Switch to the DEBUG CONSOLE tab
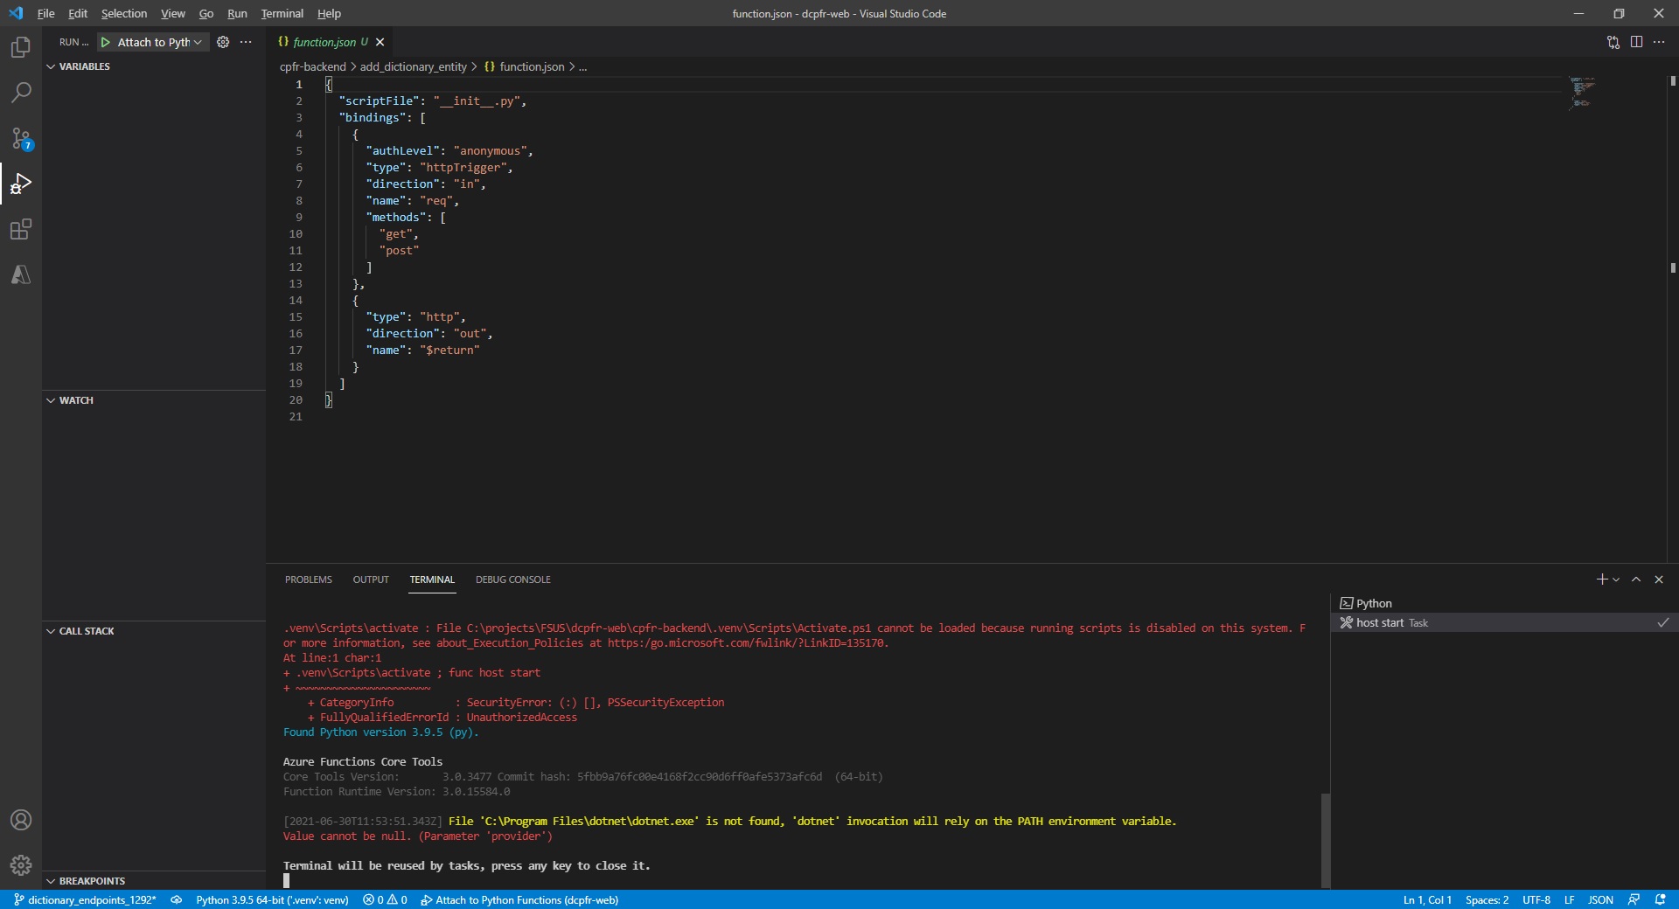The width and height of the screenshot is (1679, 909). (x=513, y=579)
